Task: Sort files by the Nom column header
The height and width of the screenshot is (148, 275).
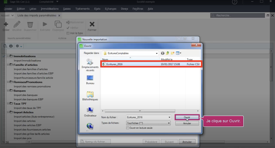Action: 130,59
